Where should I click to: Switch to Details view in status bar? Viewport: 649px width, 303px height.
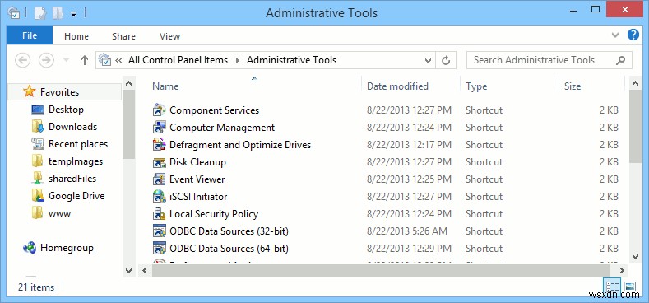click(x=612, y=286)
